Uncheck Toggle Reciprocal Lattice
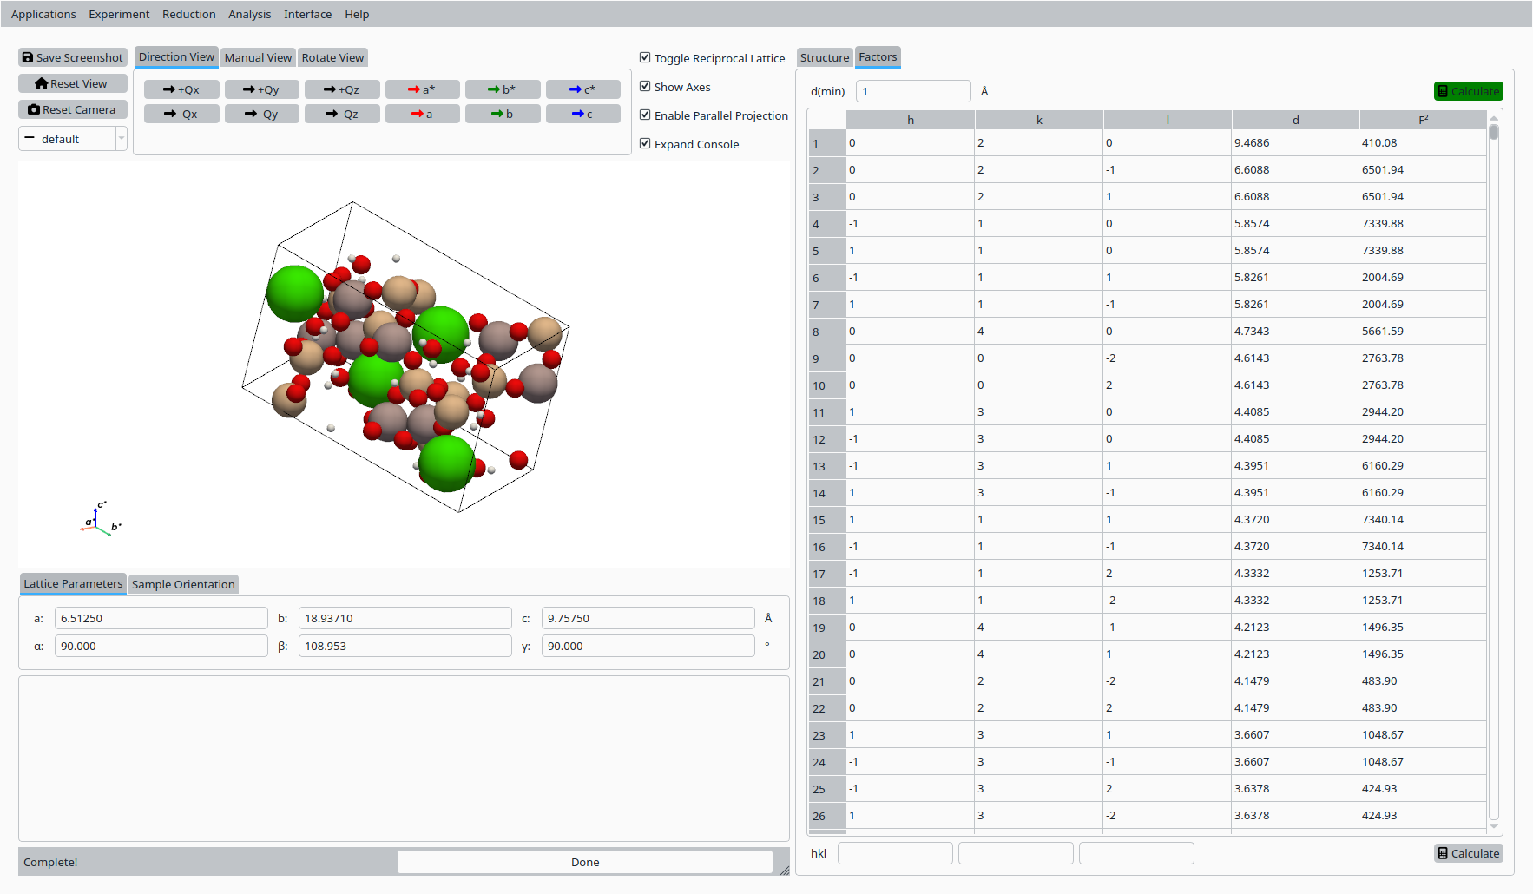The image size is (1533, 894). tap(645, 58)
